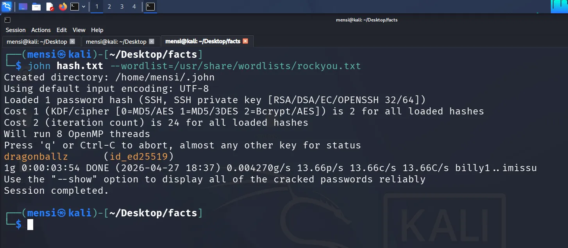The image size is (568, 248).
Task: Open the Kali applications menu
Action: [7, 7]
